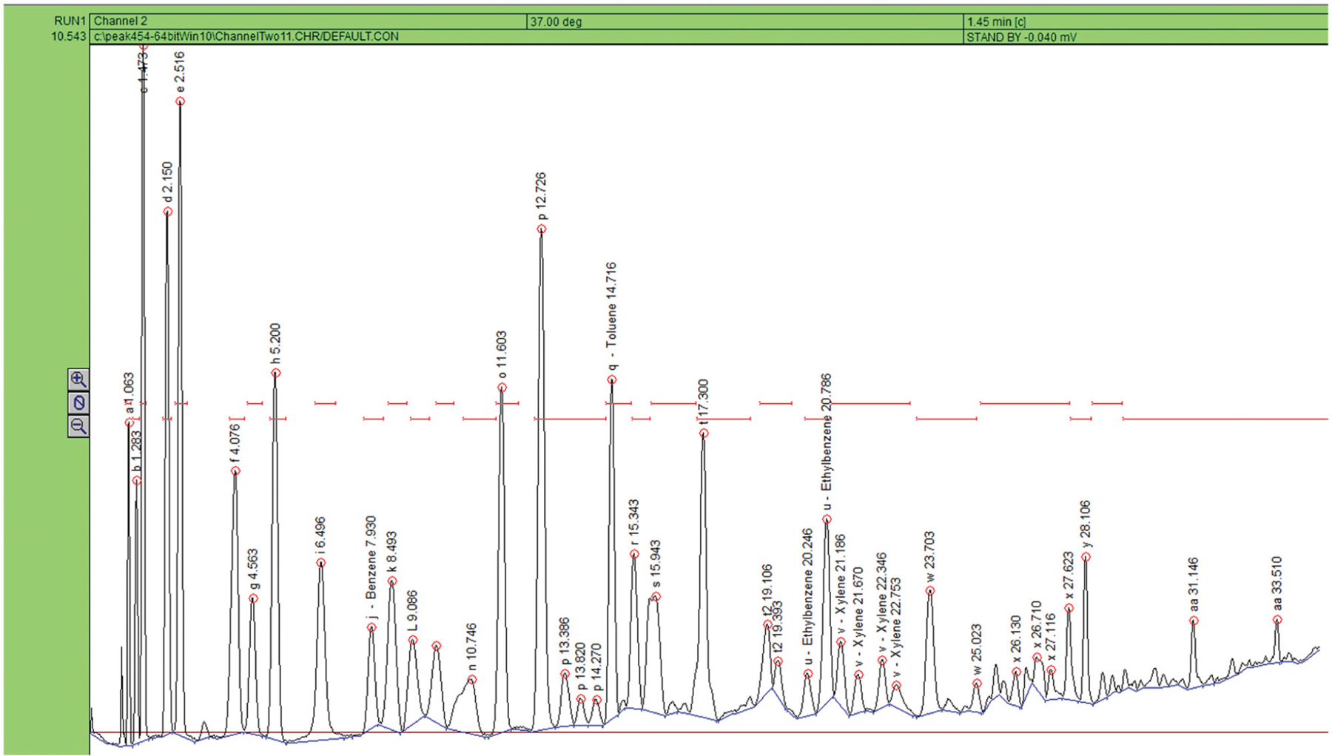The width and height of the screenshot is (1332, 756).
Task: Select the aa 33.510 peak marker
Action: pos(1277,620)
